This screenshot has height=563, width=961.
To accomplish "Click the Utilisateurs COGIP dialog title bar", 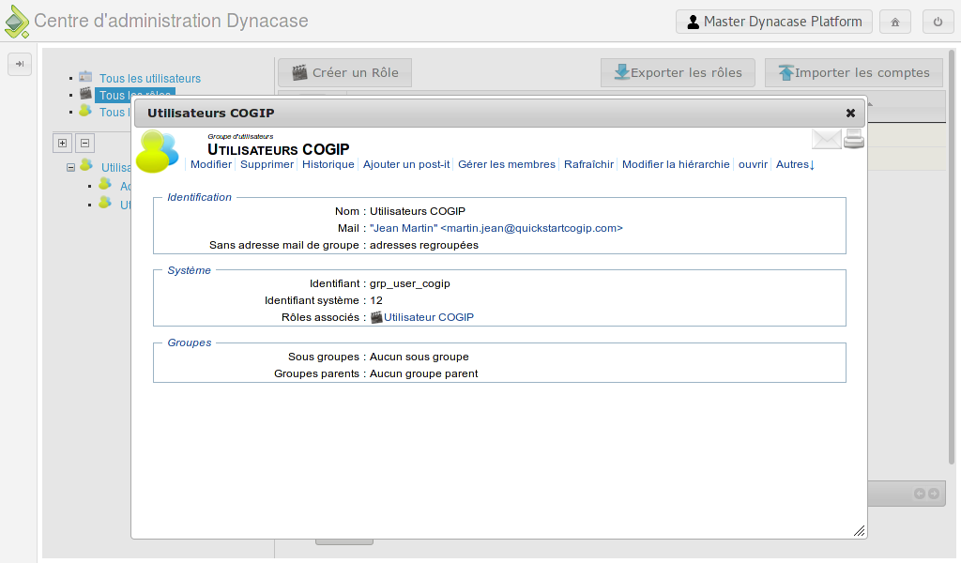I will [499, 114].
